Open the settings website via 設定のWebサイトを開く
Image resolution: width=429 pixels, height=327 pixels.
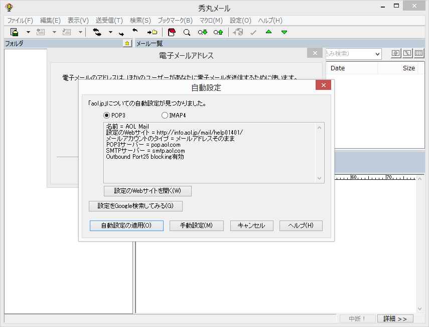pos(147,191)
